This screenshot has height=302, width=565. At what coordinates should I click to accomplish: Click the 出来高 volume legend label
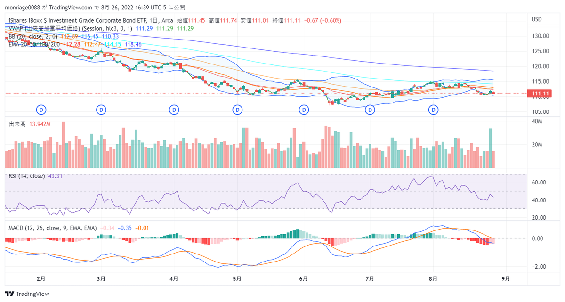[x=18, y=124]
